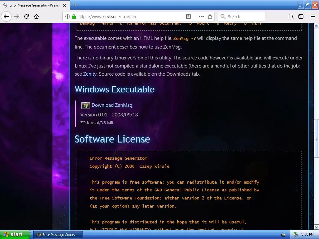Select Error Message Generator taskbar button
Viewport: 319px width, 239px height.
(58, 235)
